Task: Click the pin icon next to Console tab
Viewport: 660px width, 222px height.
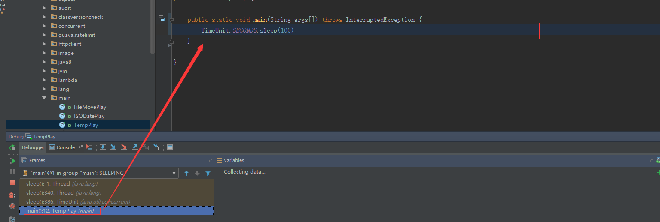Action: pyautogui.click(x=80, y=147)
